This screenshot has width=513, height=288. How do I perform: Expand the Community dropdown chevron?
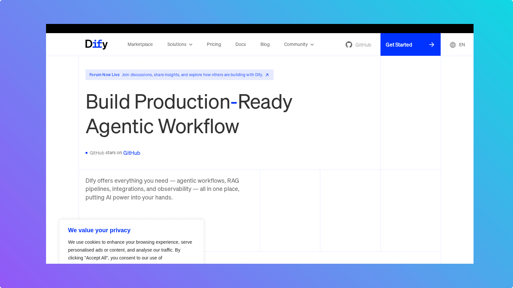(312, 45)
